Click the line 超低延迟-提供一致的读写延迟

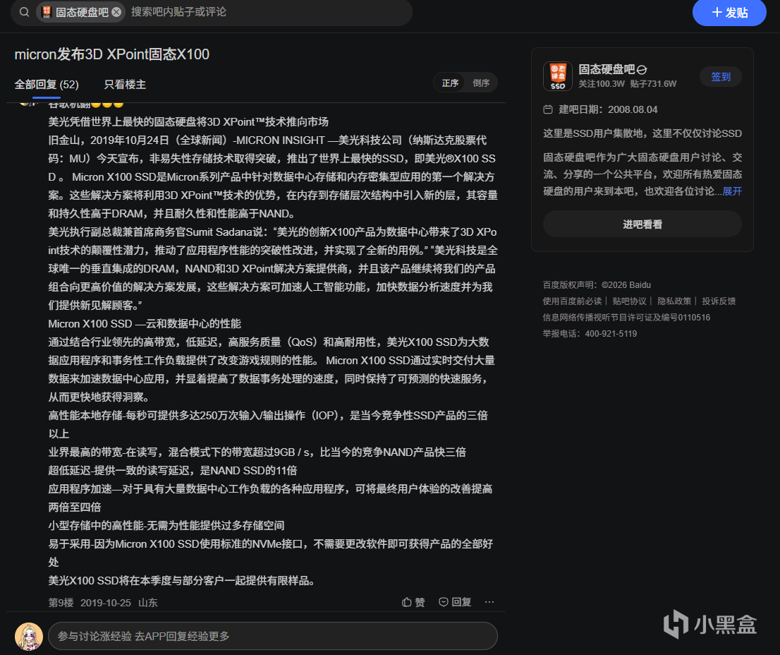(x=173, y=470)
